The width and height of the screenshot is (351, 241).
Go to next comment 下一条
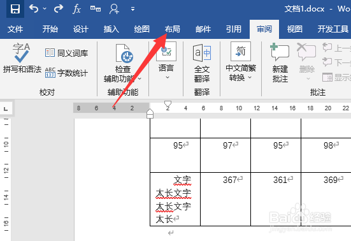point(336,62)
